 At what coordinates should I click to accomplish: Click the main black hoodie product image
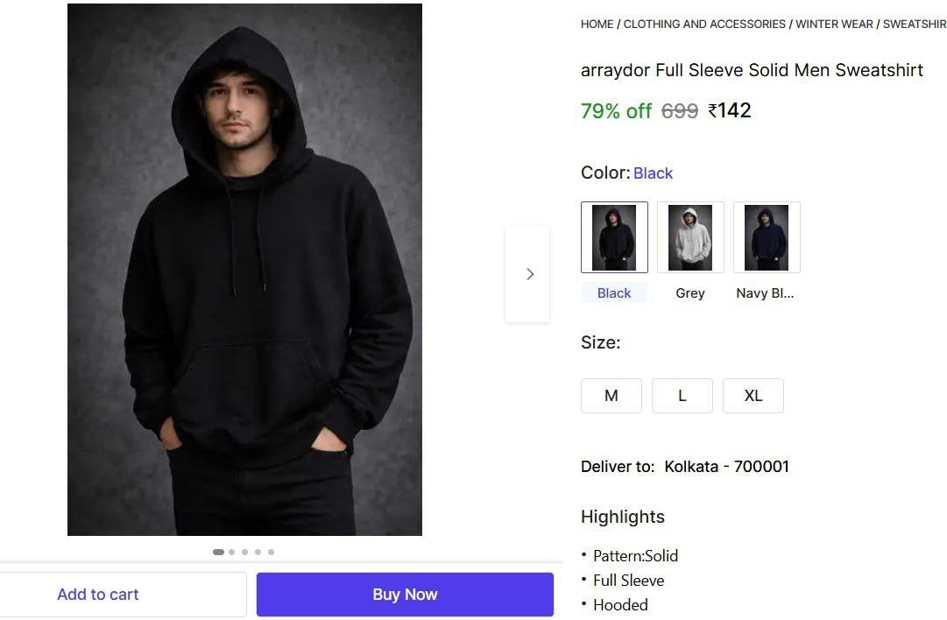tap(244, 270)
